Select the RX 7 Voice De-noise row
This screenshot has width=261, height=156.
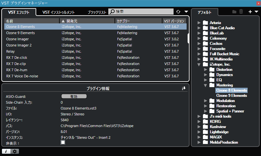pyautogui.click(x=95, y=76)
